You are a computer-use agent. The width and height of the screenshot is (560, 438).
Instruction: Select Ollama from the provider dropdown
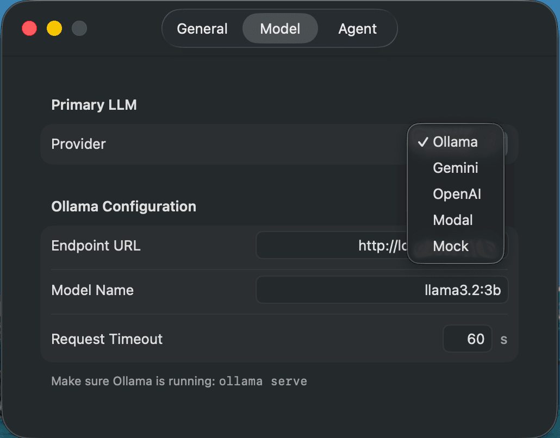[456, 142]
